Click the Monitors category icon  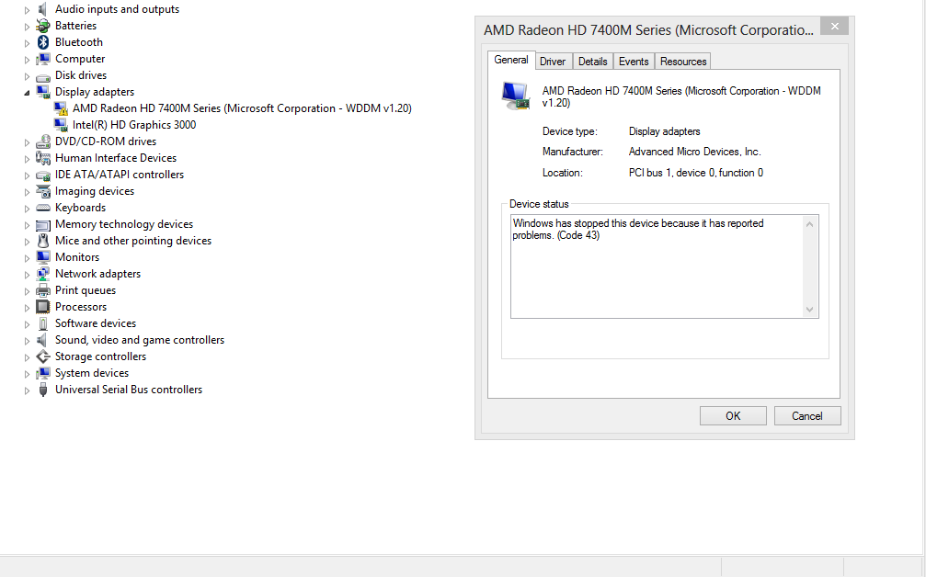click(x=42, y=257)
